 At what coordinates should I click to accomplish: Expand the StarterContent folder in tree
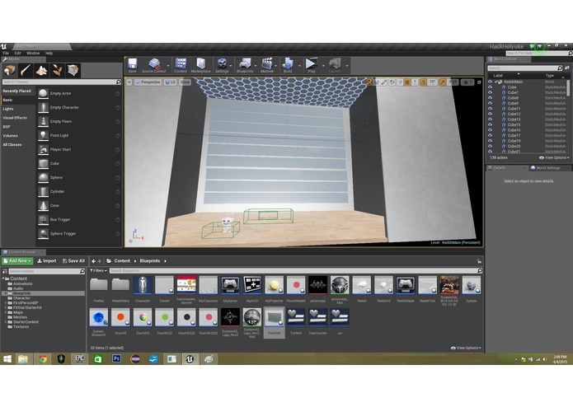(x=6, y=322)
